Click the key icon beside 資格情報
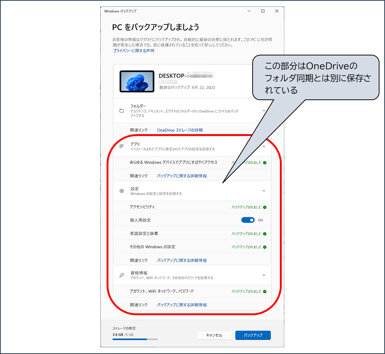 (x=122, y=275)
